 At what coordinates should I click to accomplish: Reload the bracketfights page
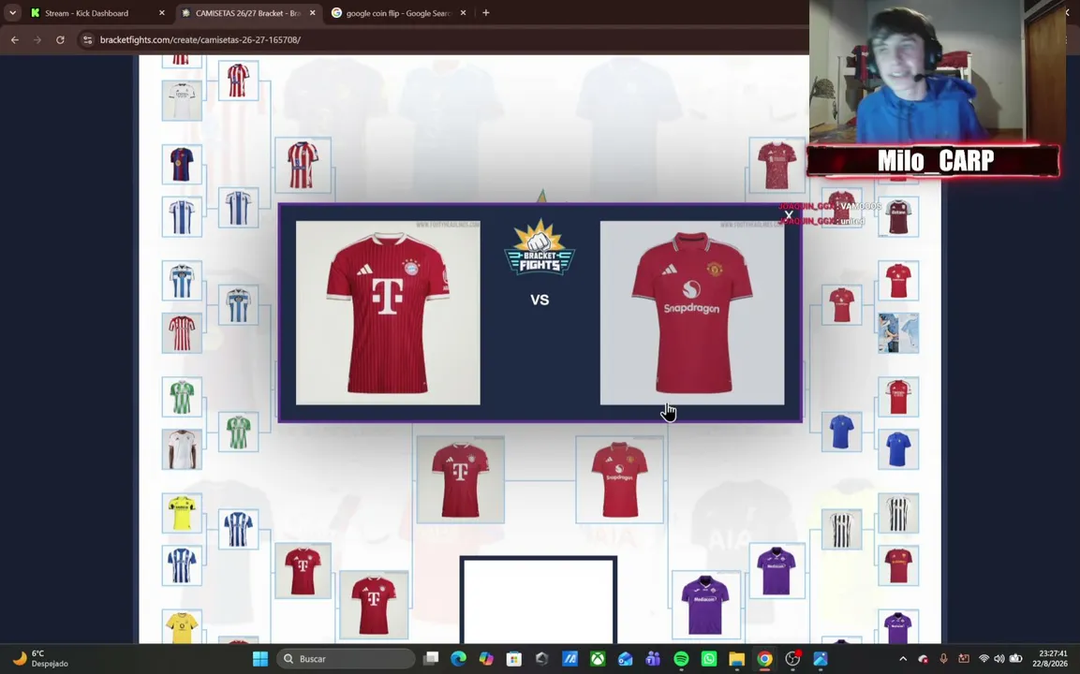pyautogui.click(x=60, y=40)
